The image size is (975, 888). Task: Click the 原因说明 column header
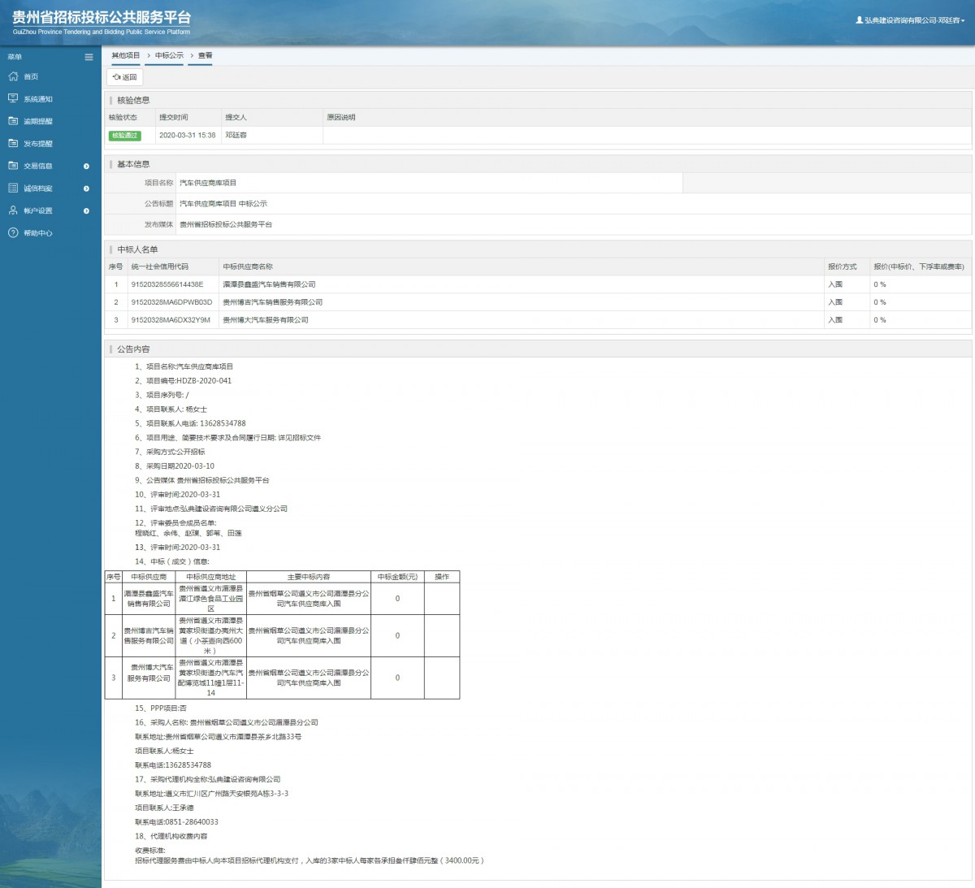coord(341,118)
